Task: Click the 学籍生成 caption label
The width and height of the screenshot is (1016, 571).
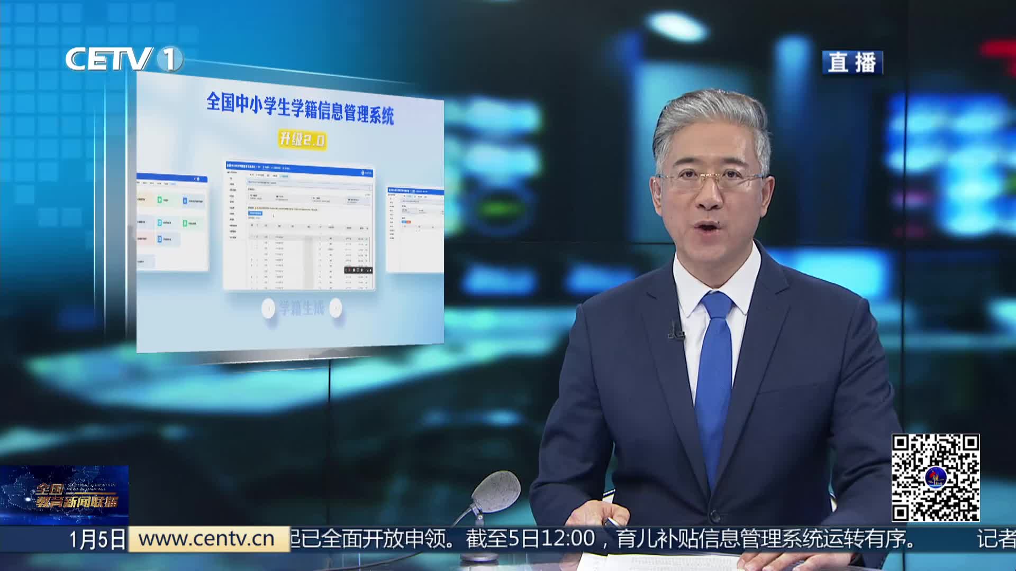Action: pyautogui.click(x=302, y=308)
